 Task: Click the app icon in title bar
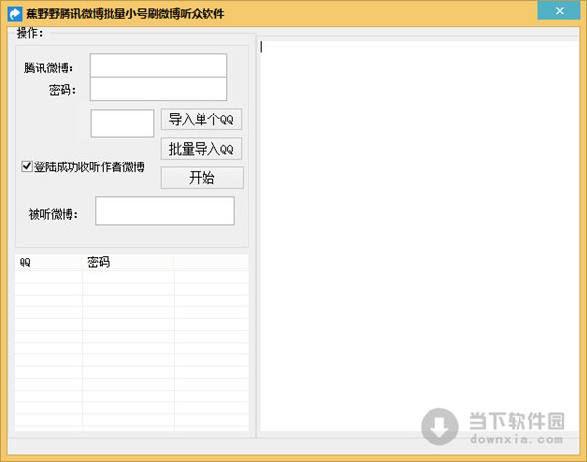(15, 14)
